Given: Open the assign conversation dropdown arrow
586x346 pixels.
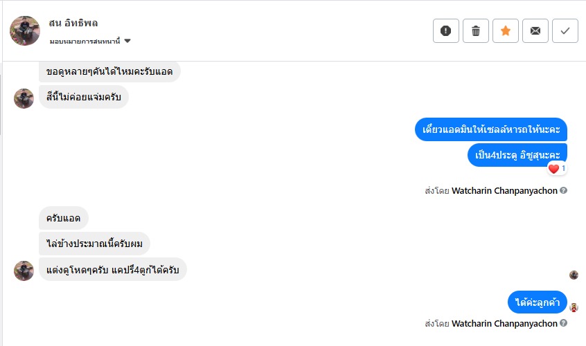Looking at the screenshot, I should 127,41.
